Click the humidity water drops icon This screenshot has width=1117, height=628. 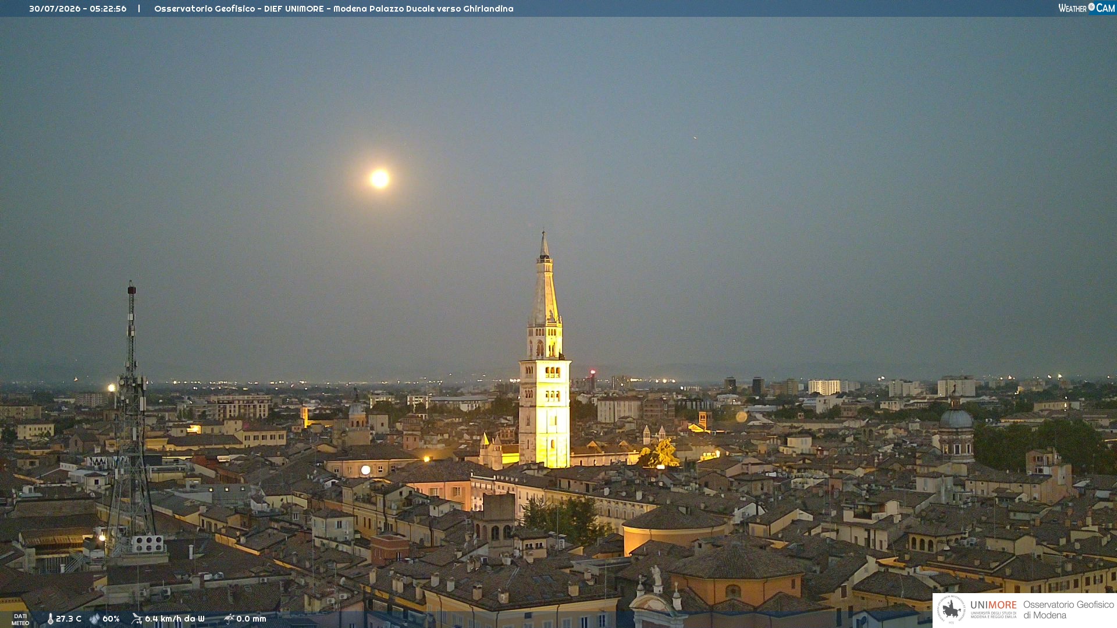coord(95,619)
